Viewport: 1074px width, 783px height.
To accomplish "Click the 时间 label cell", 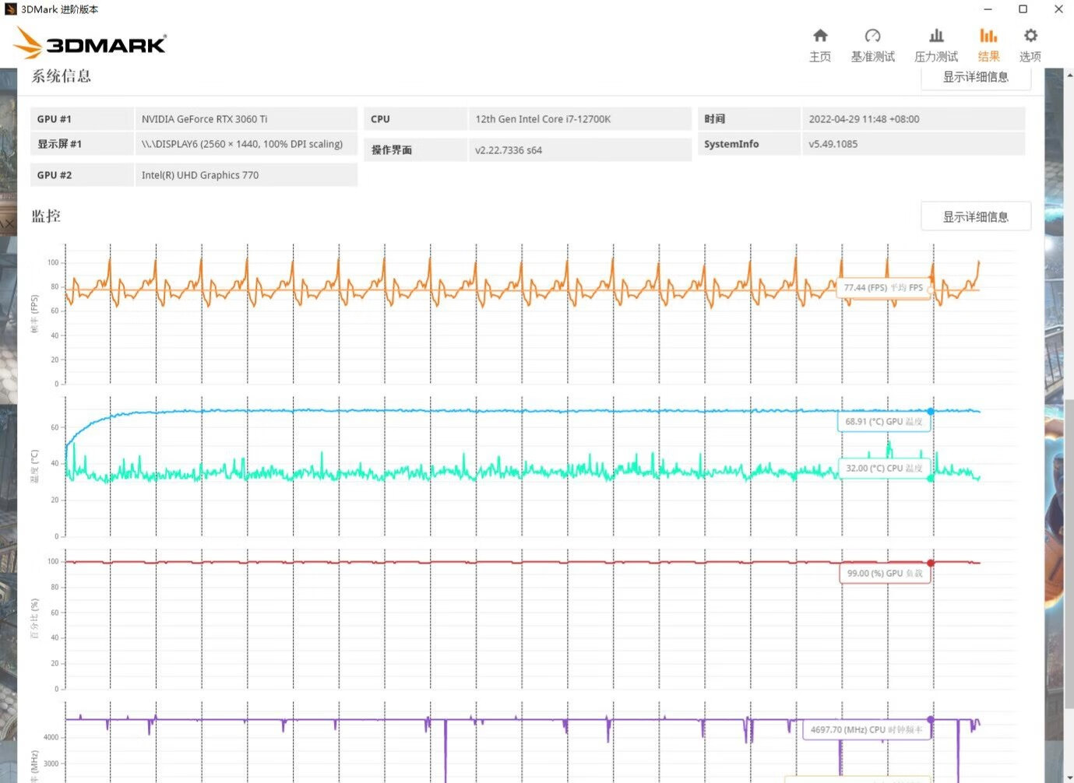I will pyautogui.click(x=748, y=119).
